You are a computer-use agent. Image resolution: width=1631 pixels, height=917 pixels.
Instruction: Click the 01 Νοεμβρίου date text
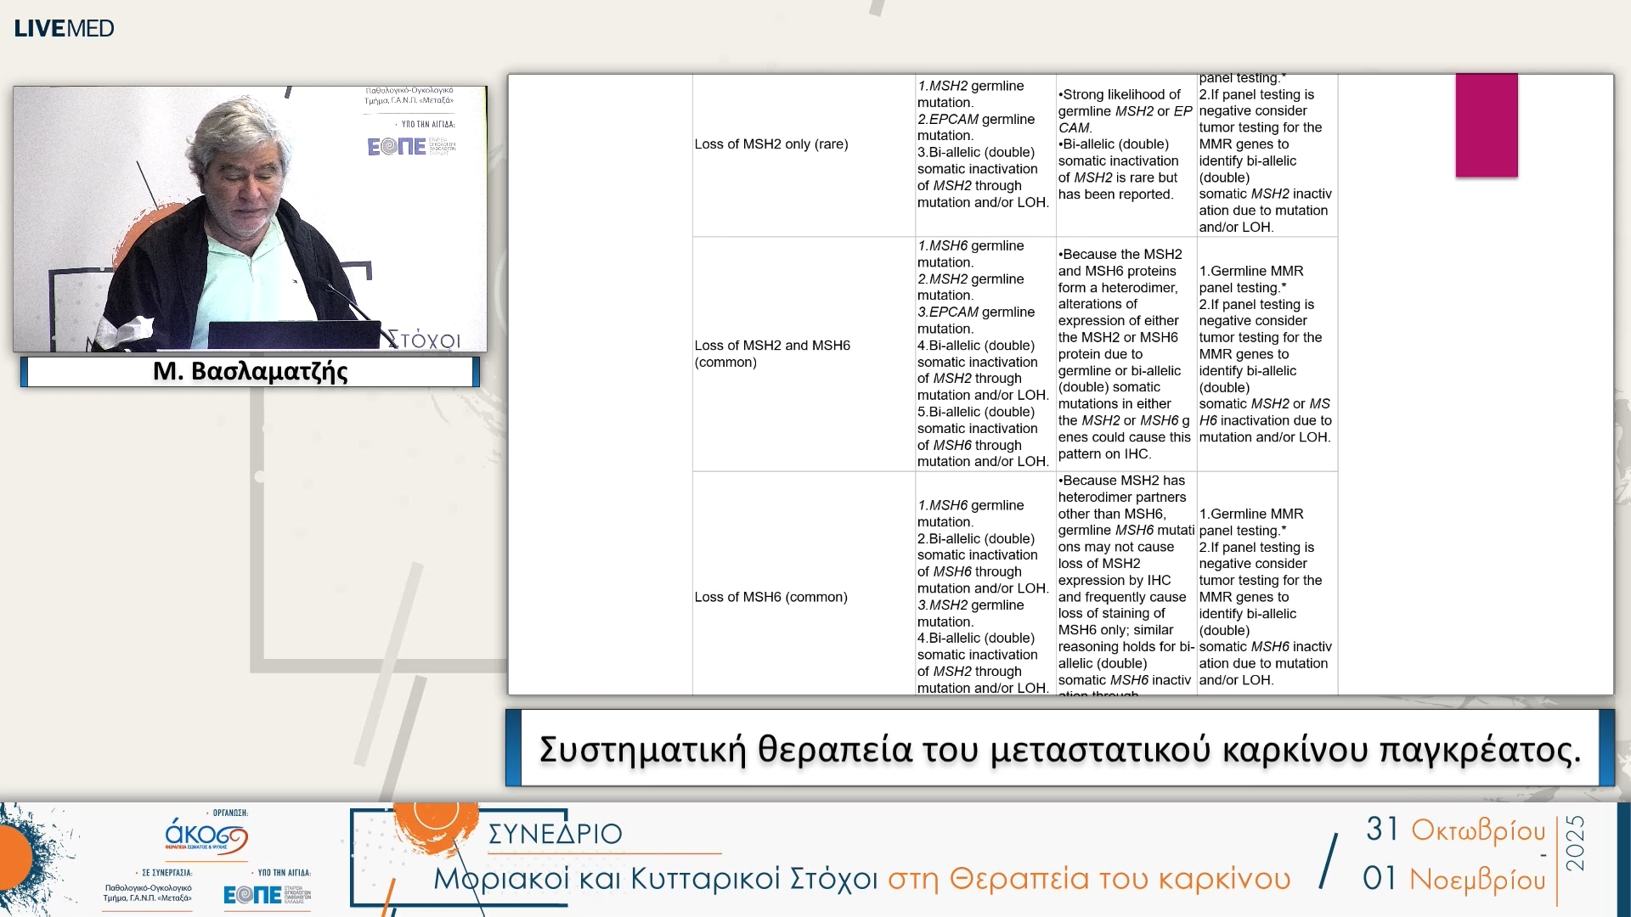(1453, 879)
